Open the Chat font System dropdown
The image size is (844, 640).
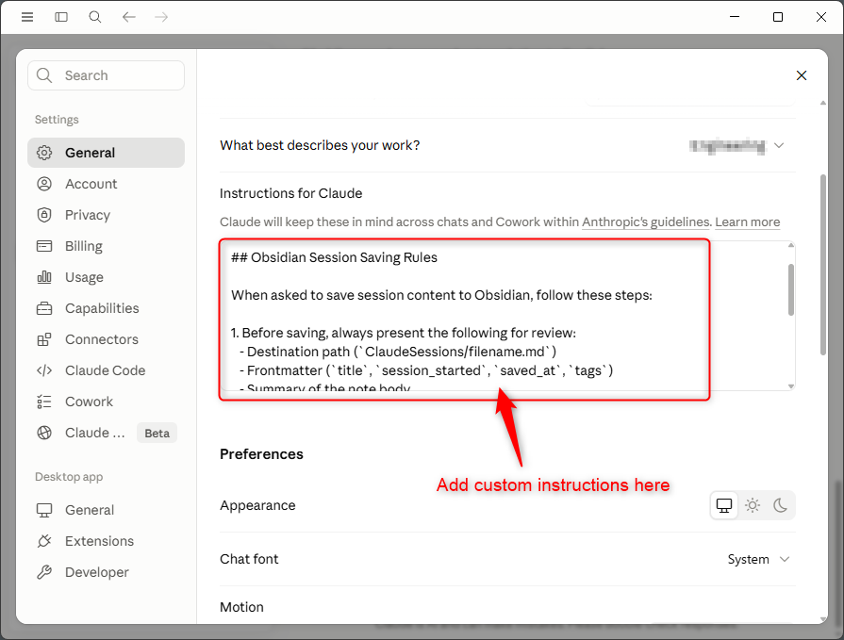click(x=758, y=559)
